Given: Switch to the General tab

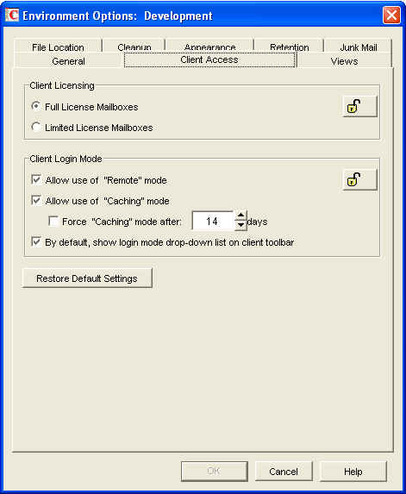Looking at the screenshot, I should (x=68, y=60).
